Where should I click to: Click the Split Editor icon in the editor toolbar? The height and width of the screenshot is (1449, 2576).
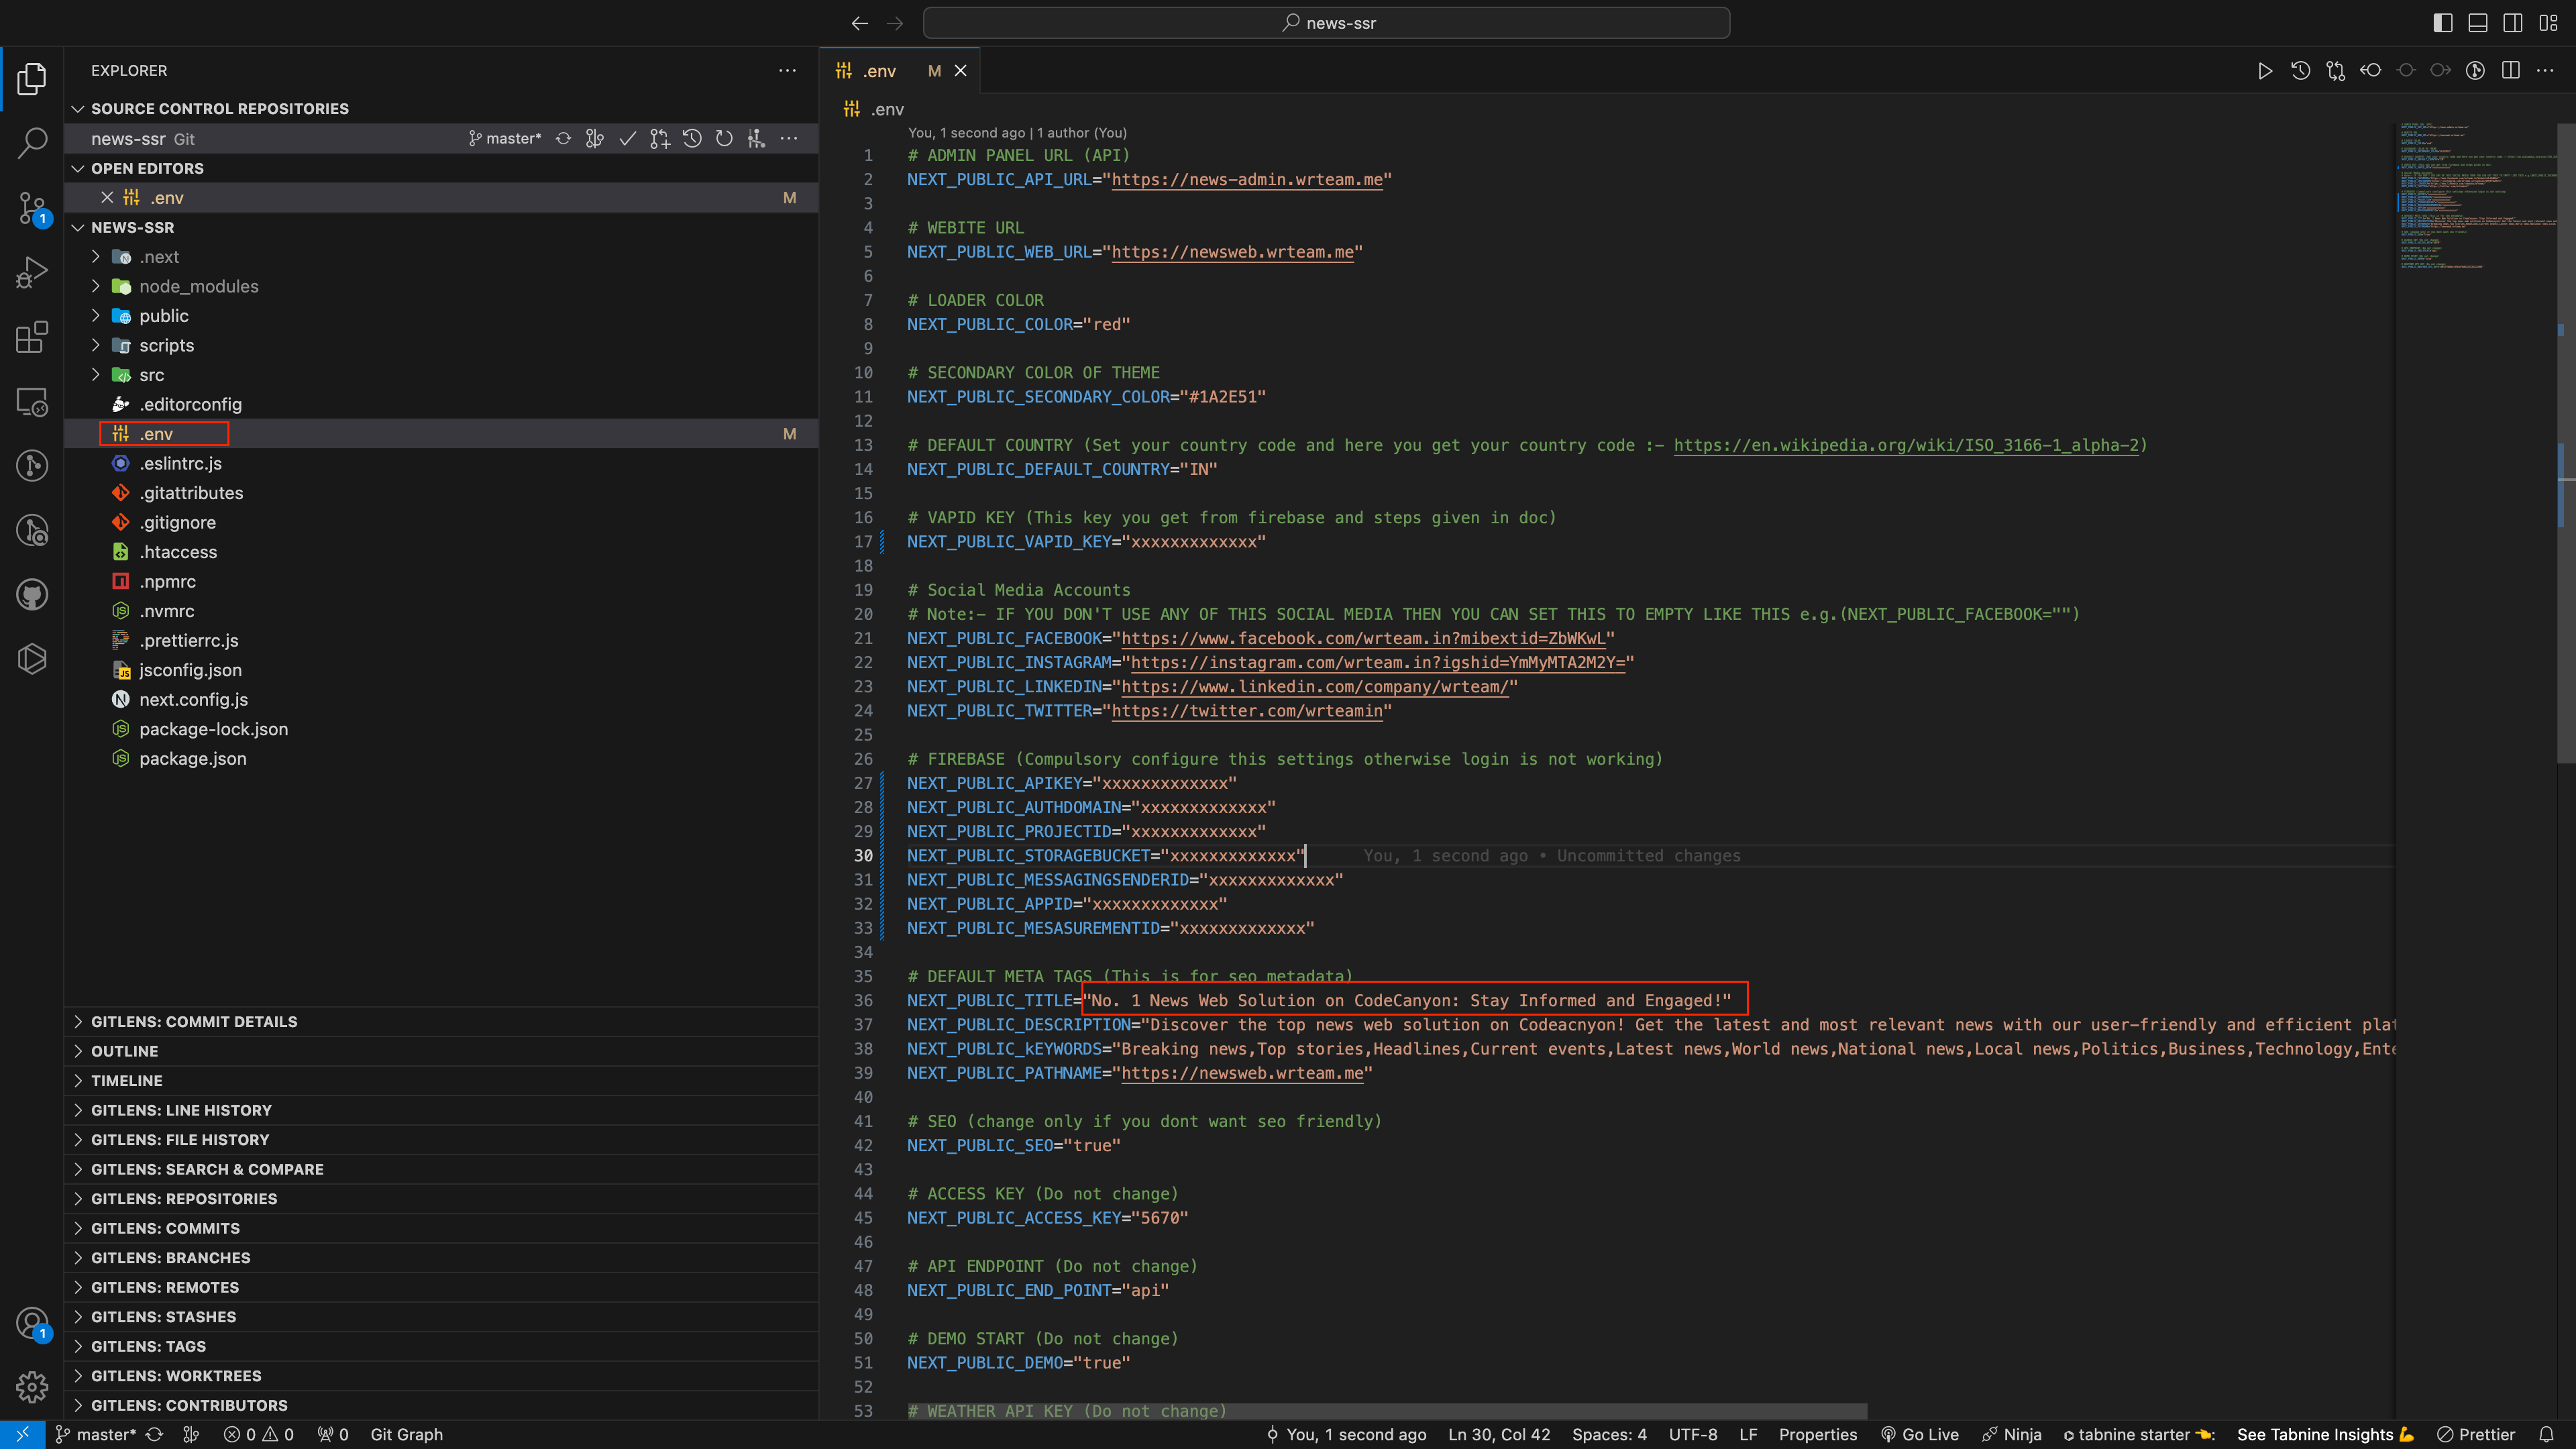2510,71
